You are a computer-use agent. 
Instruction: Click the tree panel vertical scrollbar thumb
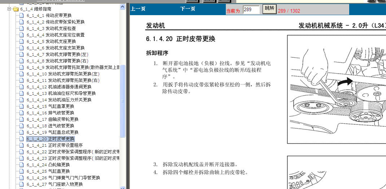point(122,101)
